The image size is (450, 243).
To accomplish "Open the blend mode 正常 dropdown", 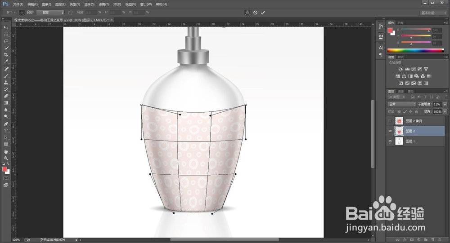I will tap(401, 104).
